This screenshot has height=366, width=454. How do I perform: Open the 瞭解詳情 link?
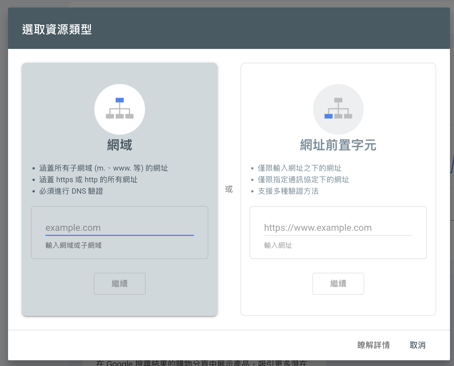point(373,345)
